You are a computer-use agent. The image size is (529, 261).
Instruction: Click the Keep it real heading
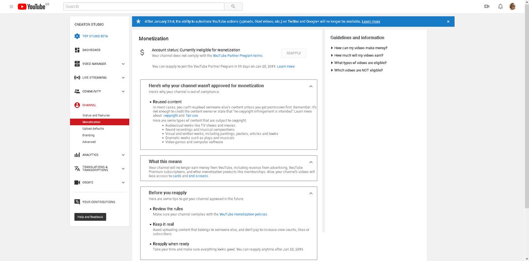(163, 224)
